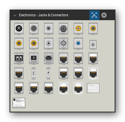This screenshot has height=122, width=125.
Task: Collapse the Electronics - Jacks & Connectors panel
Action: pyautogui.click(x=15, y=15)
